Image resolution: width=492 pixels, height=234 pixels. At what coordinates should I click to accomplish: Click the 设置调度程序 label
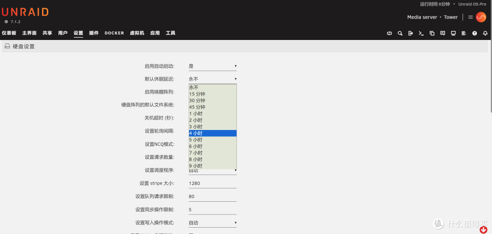[x=159, y=170]
